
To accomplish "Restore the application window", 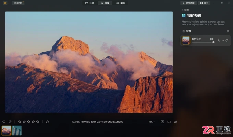I will (222, 3).
